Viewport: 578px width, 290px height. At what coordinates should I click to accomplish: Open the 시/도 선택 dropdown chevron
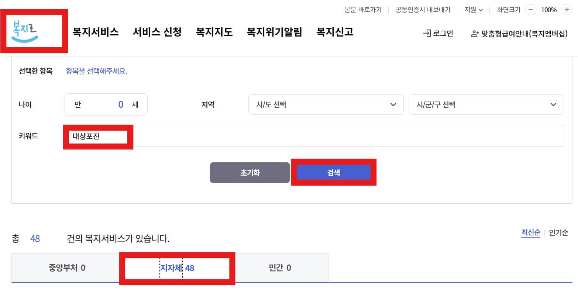[393, 105]
